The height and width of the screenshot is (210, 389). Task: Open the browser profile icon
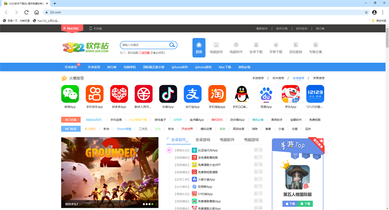(x=374, y=12)
